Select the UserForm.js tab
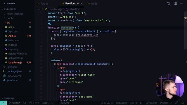 pos(72,3)
